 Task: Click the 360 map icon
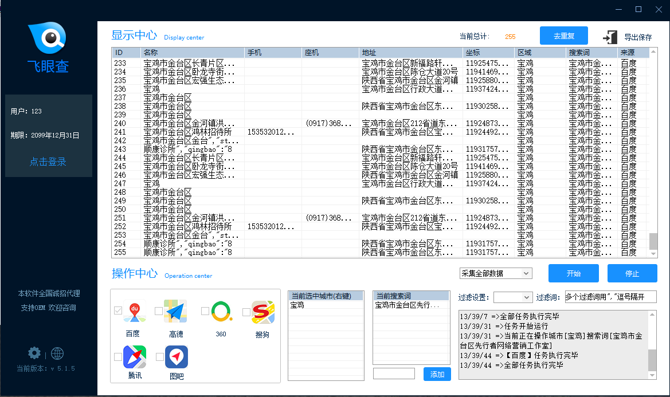pyautogui.click(x=221, y=312)
